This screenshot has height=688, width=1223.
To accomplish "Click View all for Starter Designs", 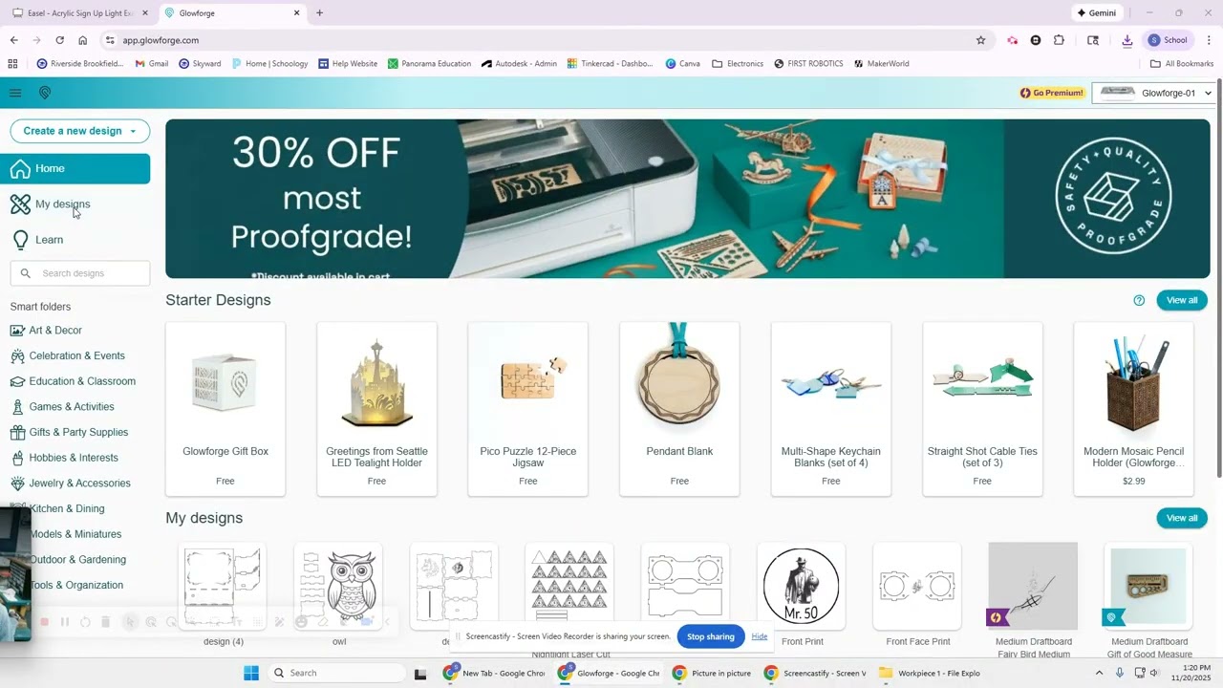I will tap(1182, 300).
